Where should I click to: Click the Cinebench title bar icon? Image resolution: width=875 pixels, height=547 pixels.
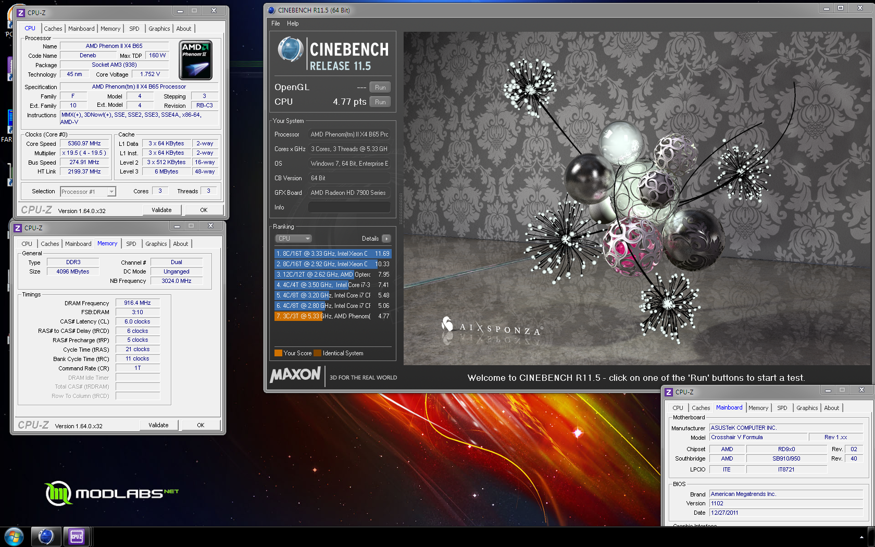coord(271,10)
